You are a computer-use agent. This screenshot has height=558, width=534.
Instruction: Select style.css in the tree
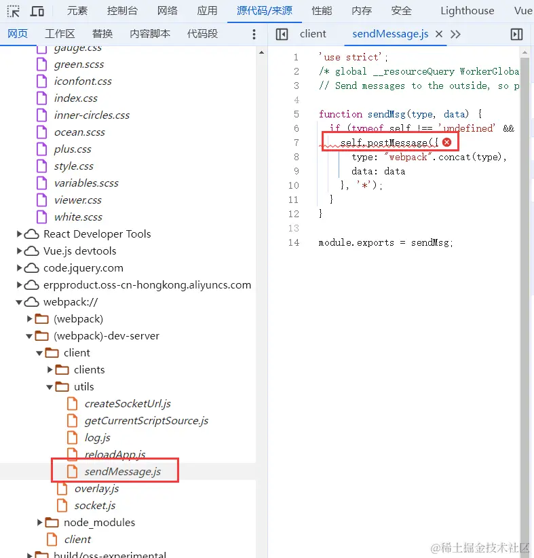click(74, 166)
